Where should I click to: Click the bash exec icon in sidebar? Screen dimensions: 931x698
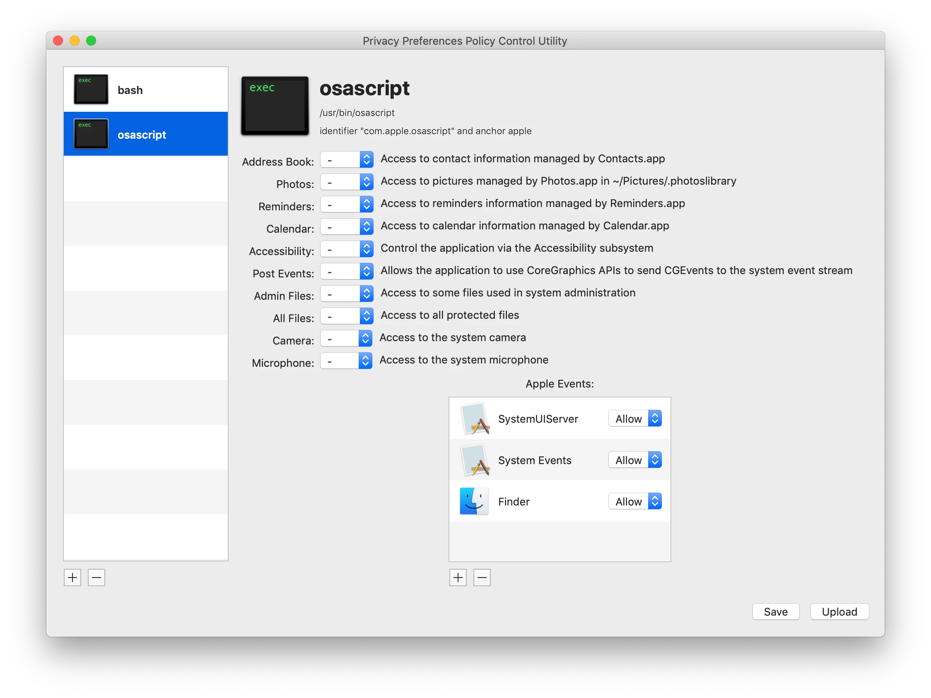(x=91, y=89)
